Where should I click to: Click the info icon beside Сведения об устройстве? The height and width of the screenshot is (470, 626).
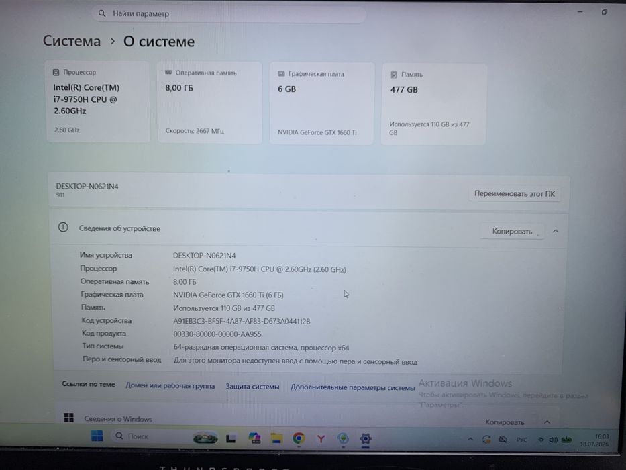pyautogui.click(x=63, y=228)
